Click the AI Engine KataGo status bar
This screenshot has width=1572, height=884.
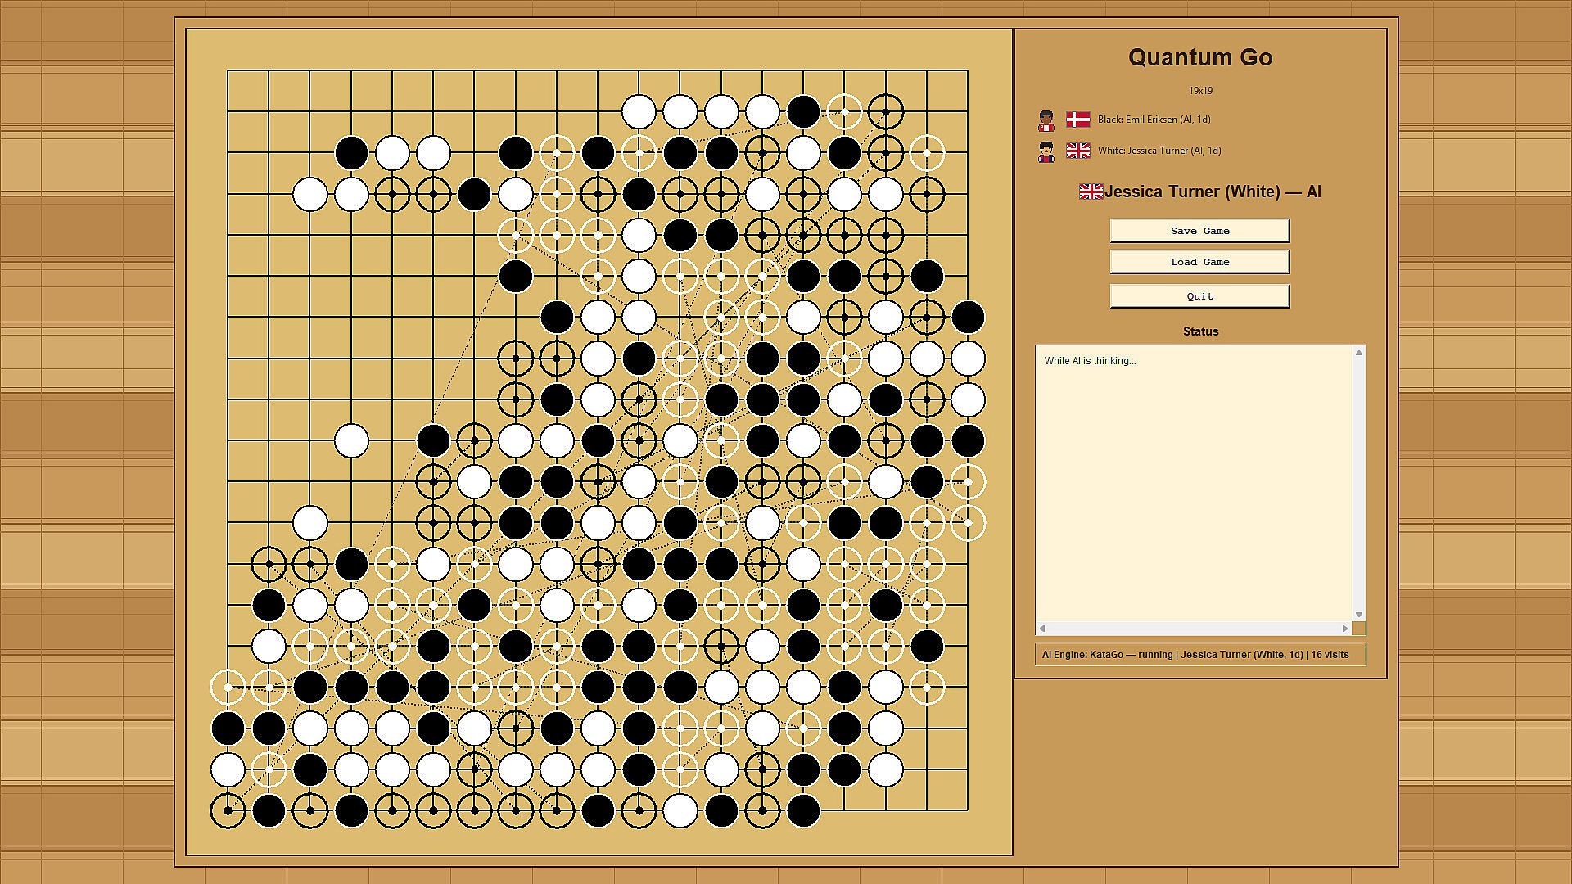[x=1200, y=655]
